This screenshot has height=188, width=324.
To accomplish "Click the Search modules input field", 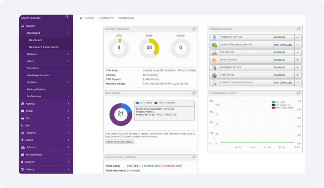I will (41, 18).
